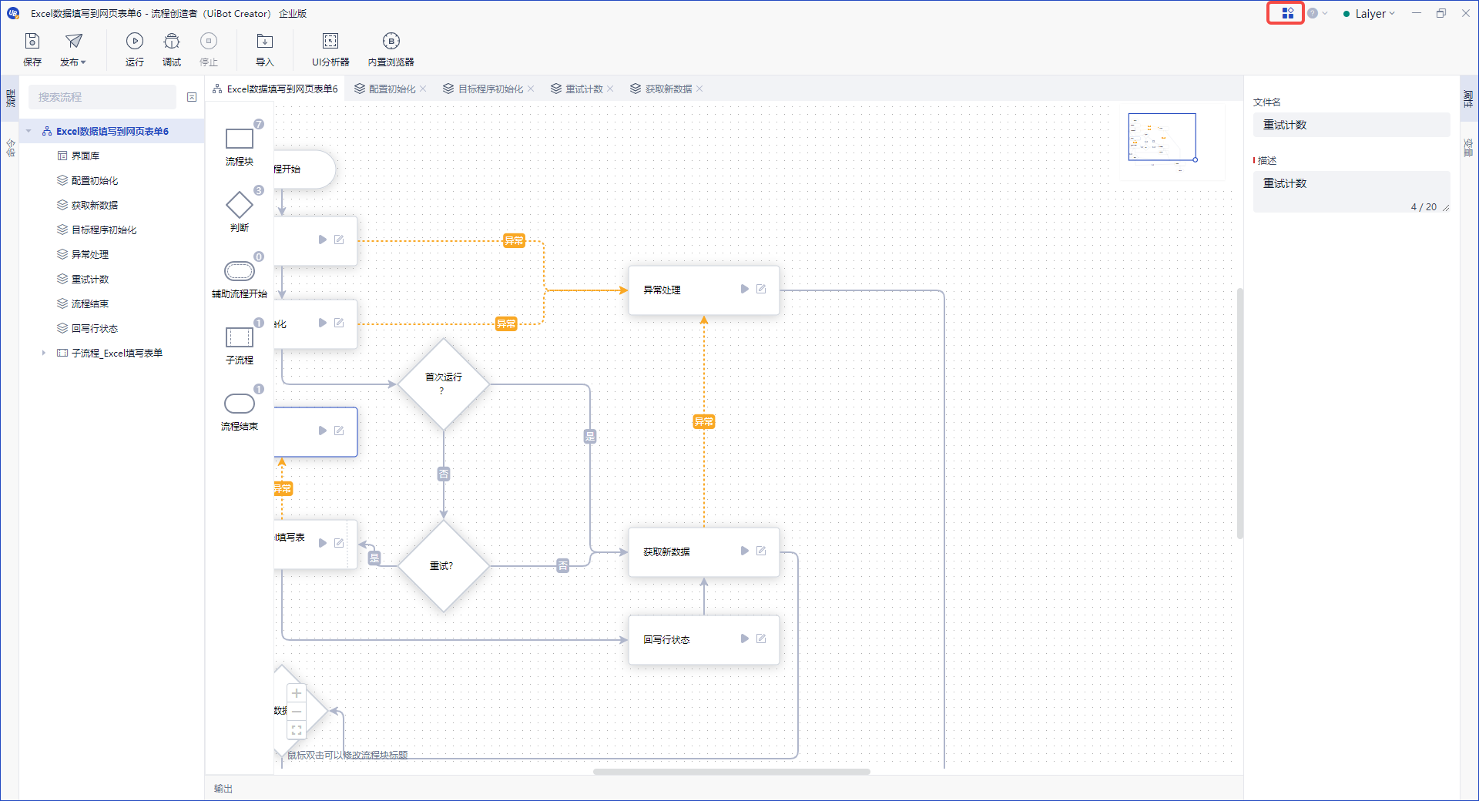Image resolution: width=1479 pixels, height=801 pixels.
Task: Open the 变量 side tab on right edge
Action: [1468, 147]
